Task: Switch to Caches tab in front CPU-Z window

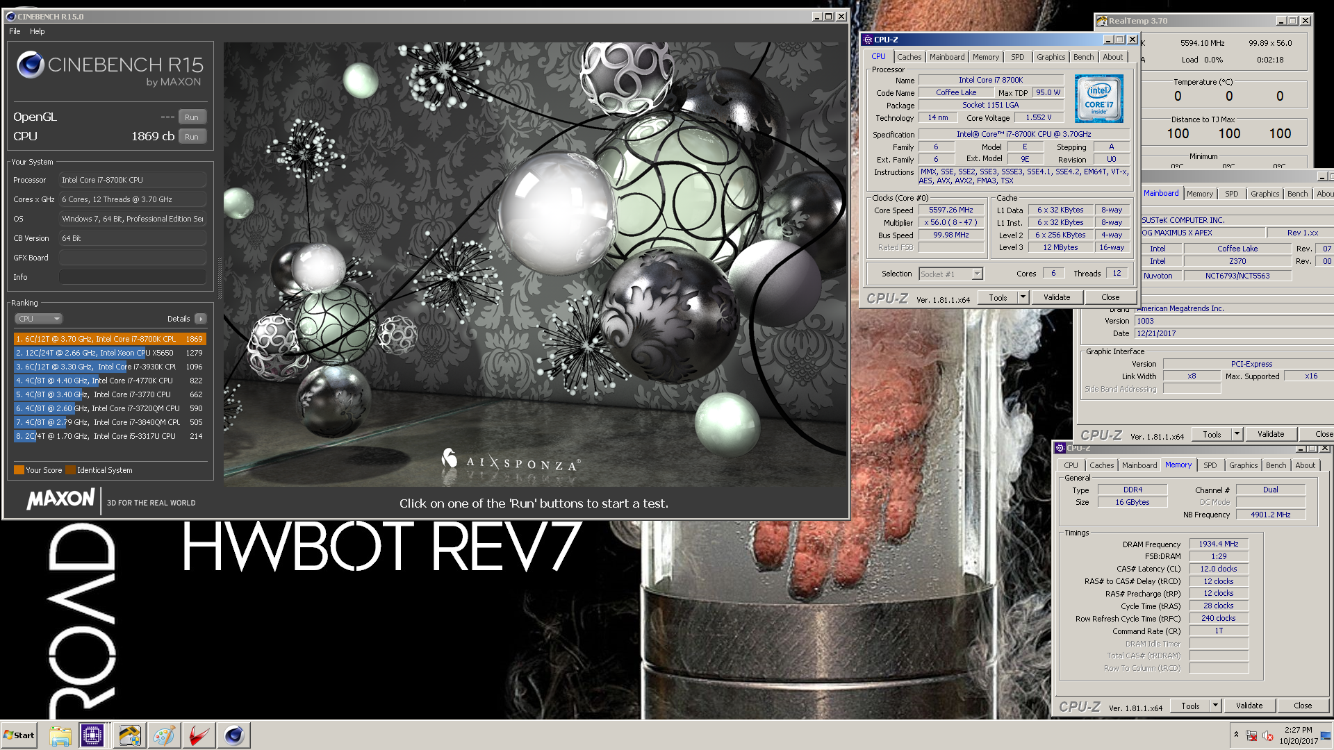Action: click(909, 57)
